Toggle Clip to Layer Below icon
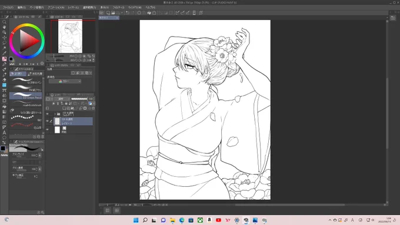Viewport: 400px width, 225px height. click(x=54, y=103)
